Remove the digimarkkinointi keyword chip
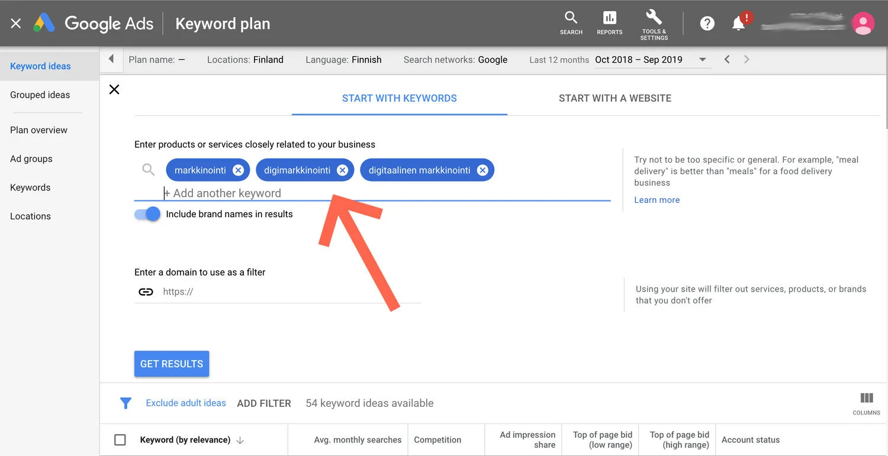The image size is (888, 456). click(342, 170)
